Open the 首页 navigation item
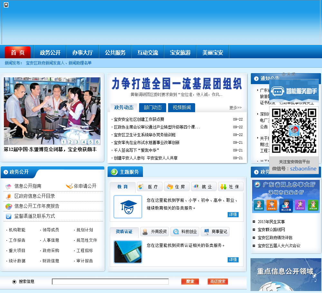This screenshot has width=322, height=293. (18, 53)
